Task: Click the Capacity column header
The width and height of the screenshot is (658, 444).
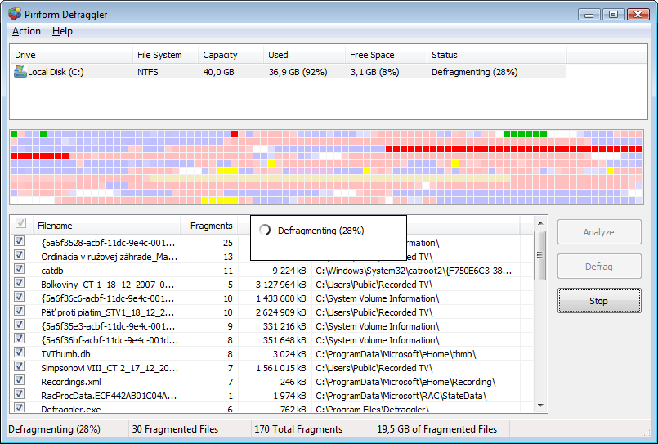Action: tap(231, 55)
